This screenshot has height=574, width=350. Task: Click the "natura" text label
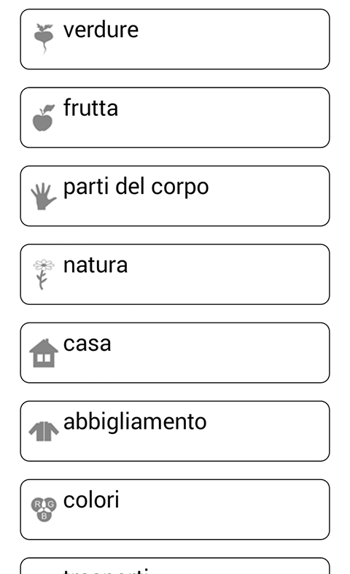(96, 265)
